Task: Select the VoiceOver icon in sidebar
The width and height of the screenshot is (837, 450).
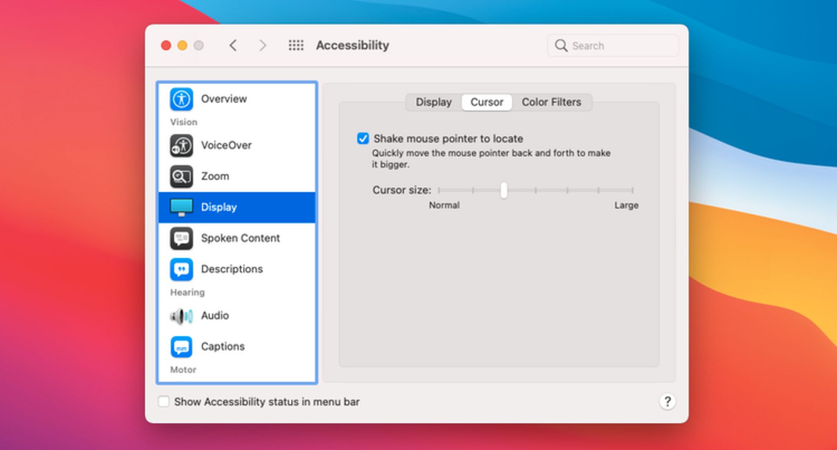Action: 181,146
